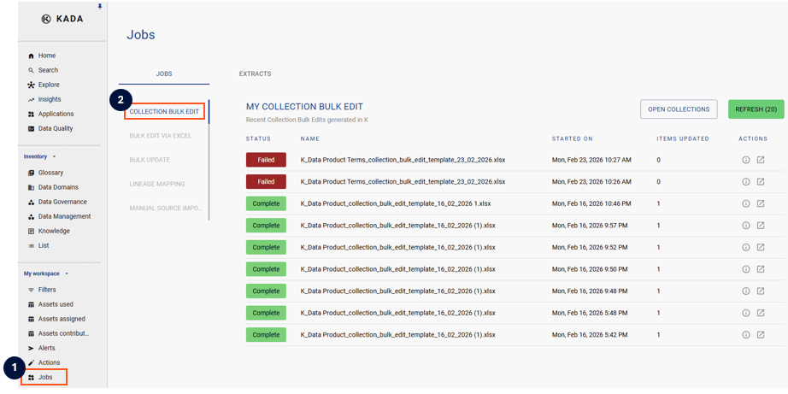Open the Search page in sidebar
788x394 pixels.
click(48, 70)
